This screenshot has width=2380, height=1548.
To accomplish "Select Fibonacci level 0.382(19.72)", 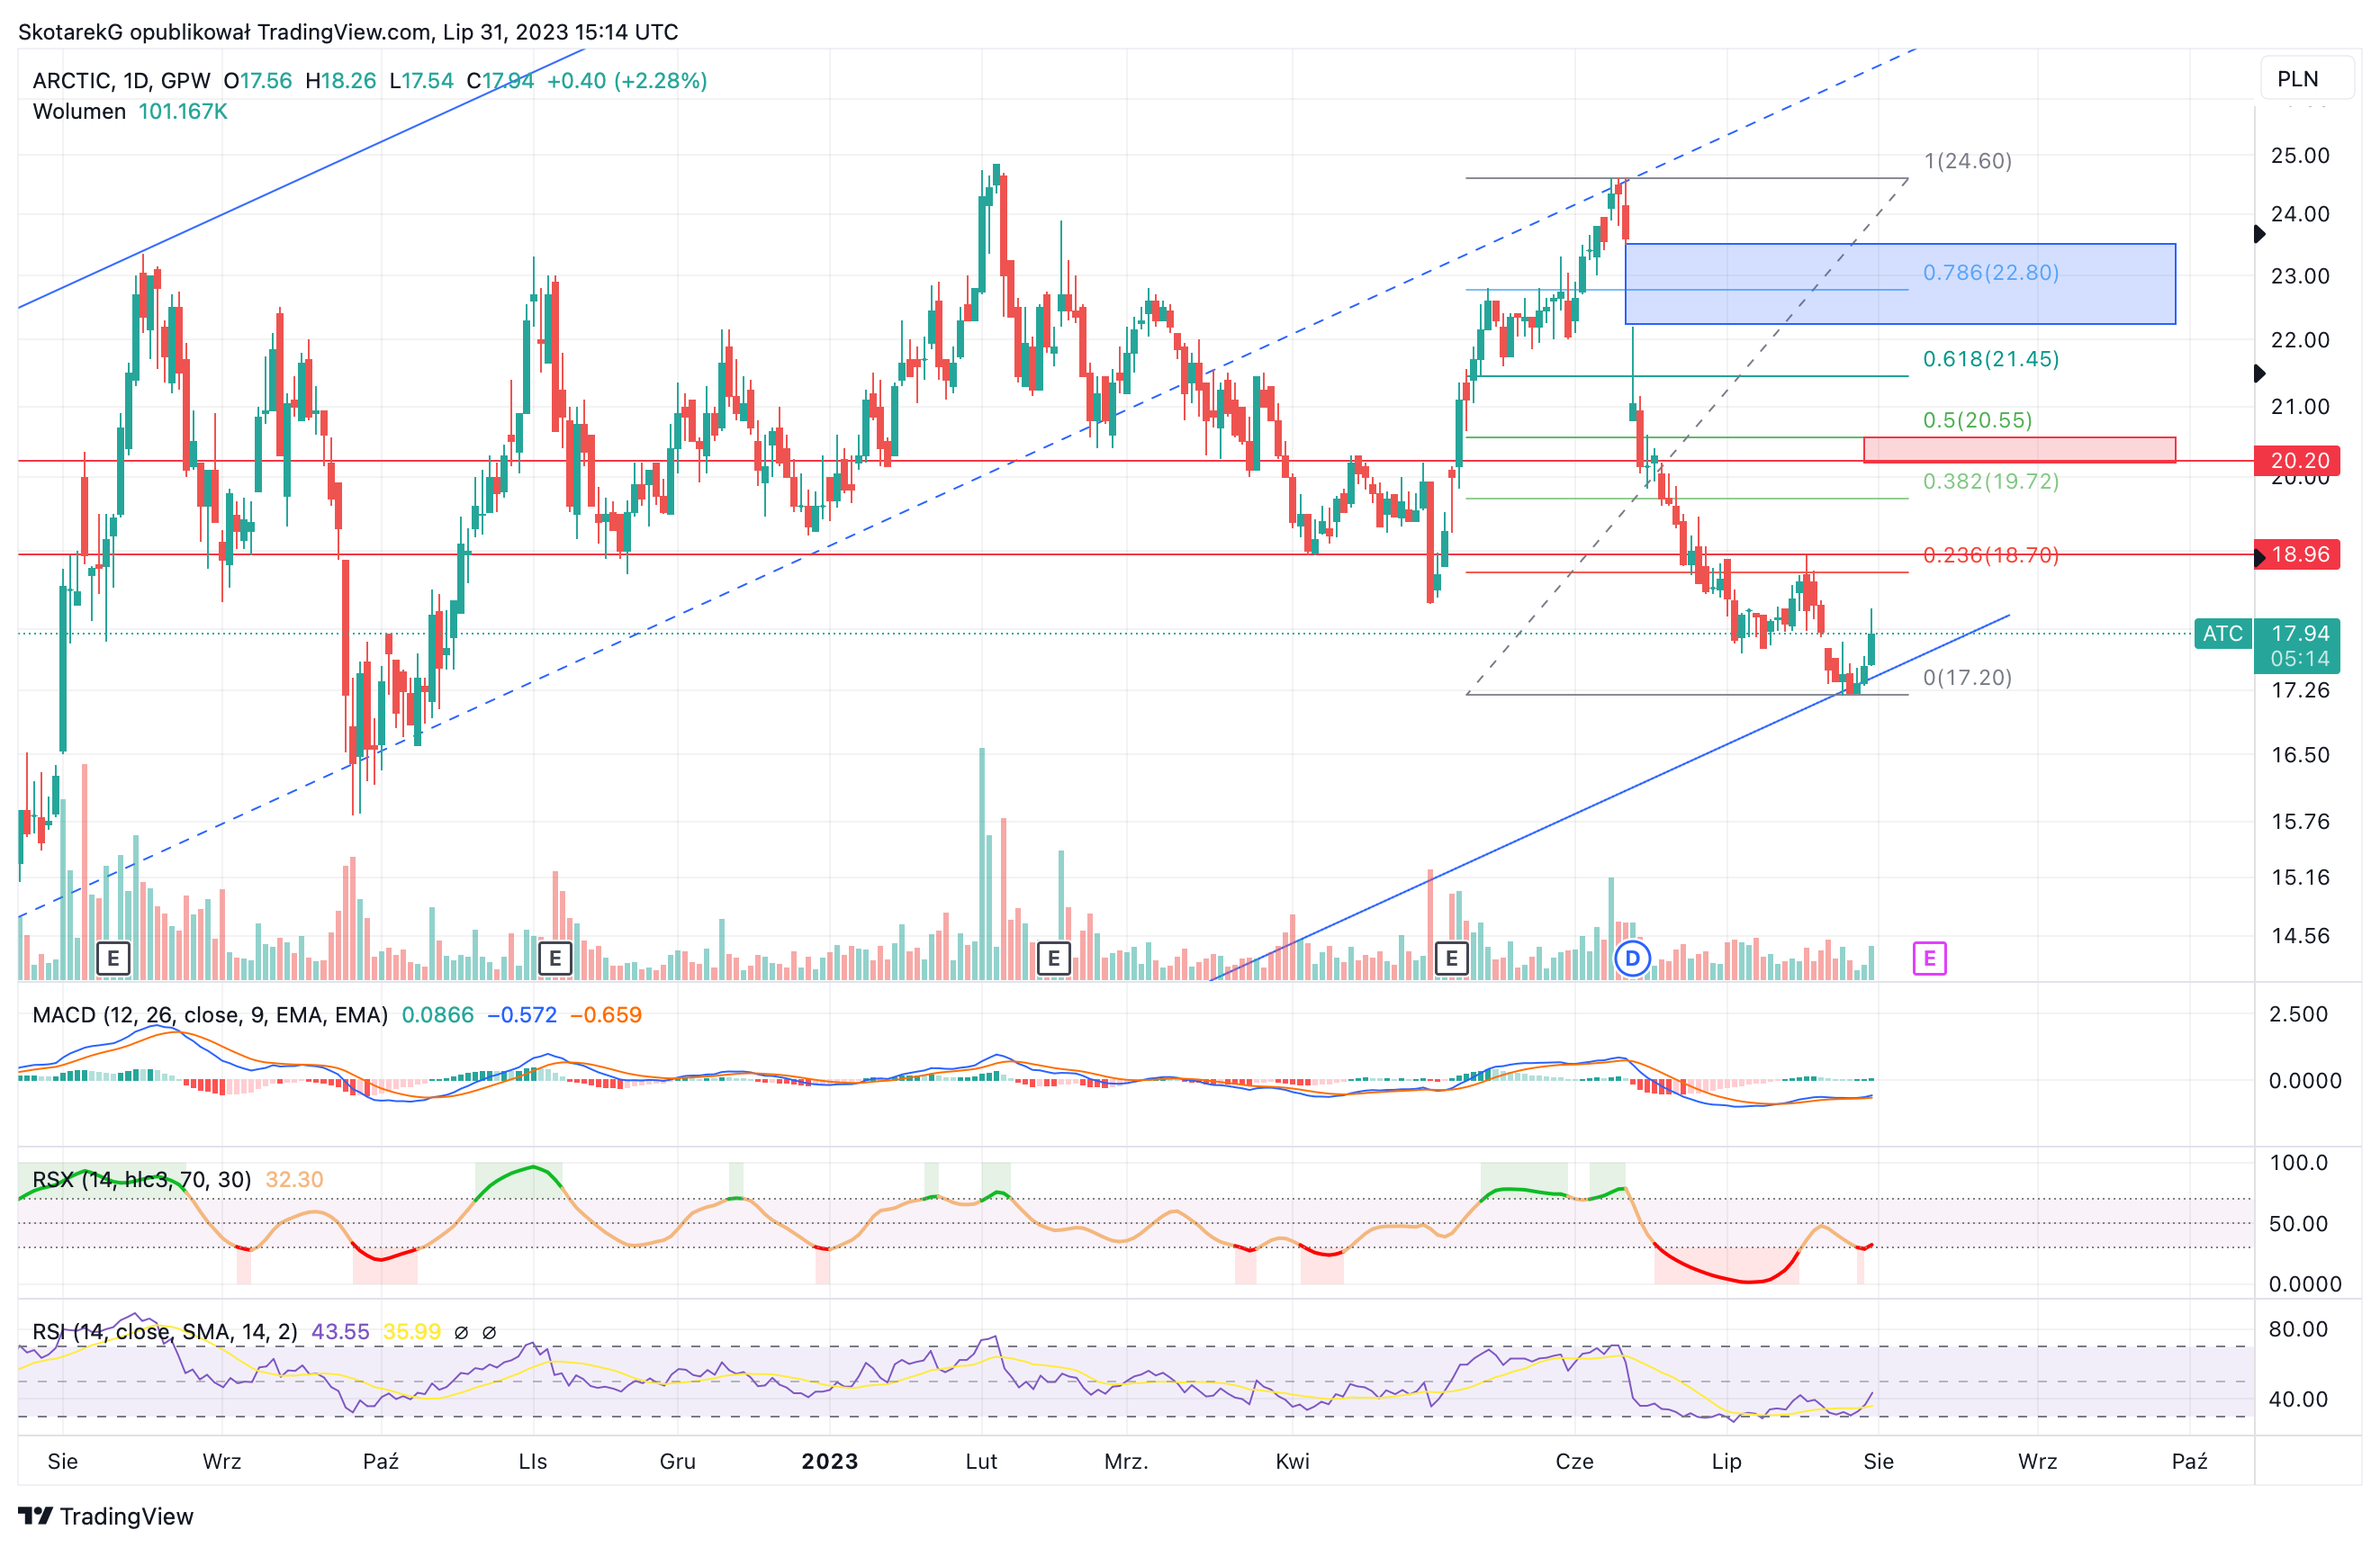I will pos(1990,481).
